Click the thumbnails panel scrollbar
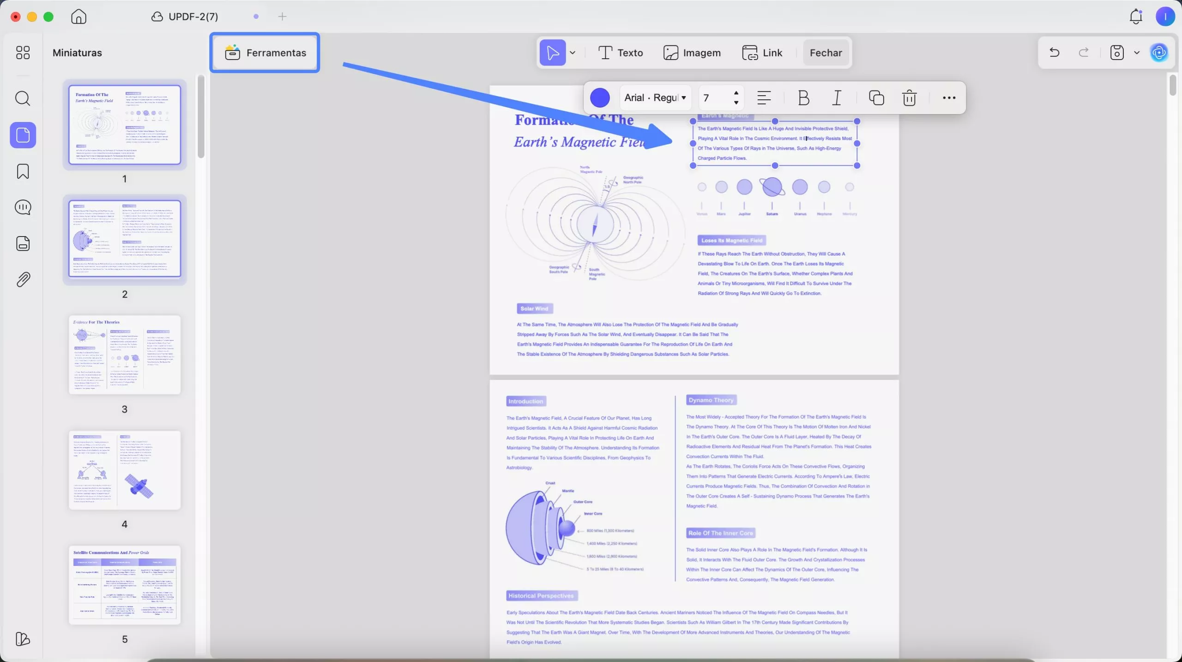This screenshot has height=662, width=1182. click(x=201, y=116)
